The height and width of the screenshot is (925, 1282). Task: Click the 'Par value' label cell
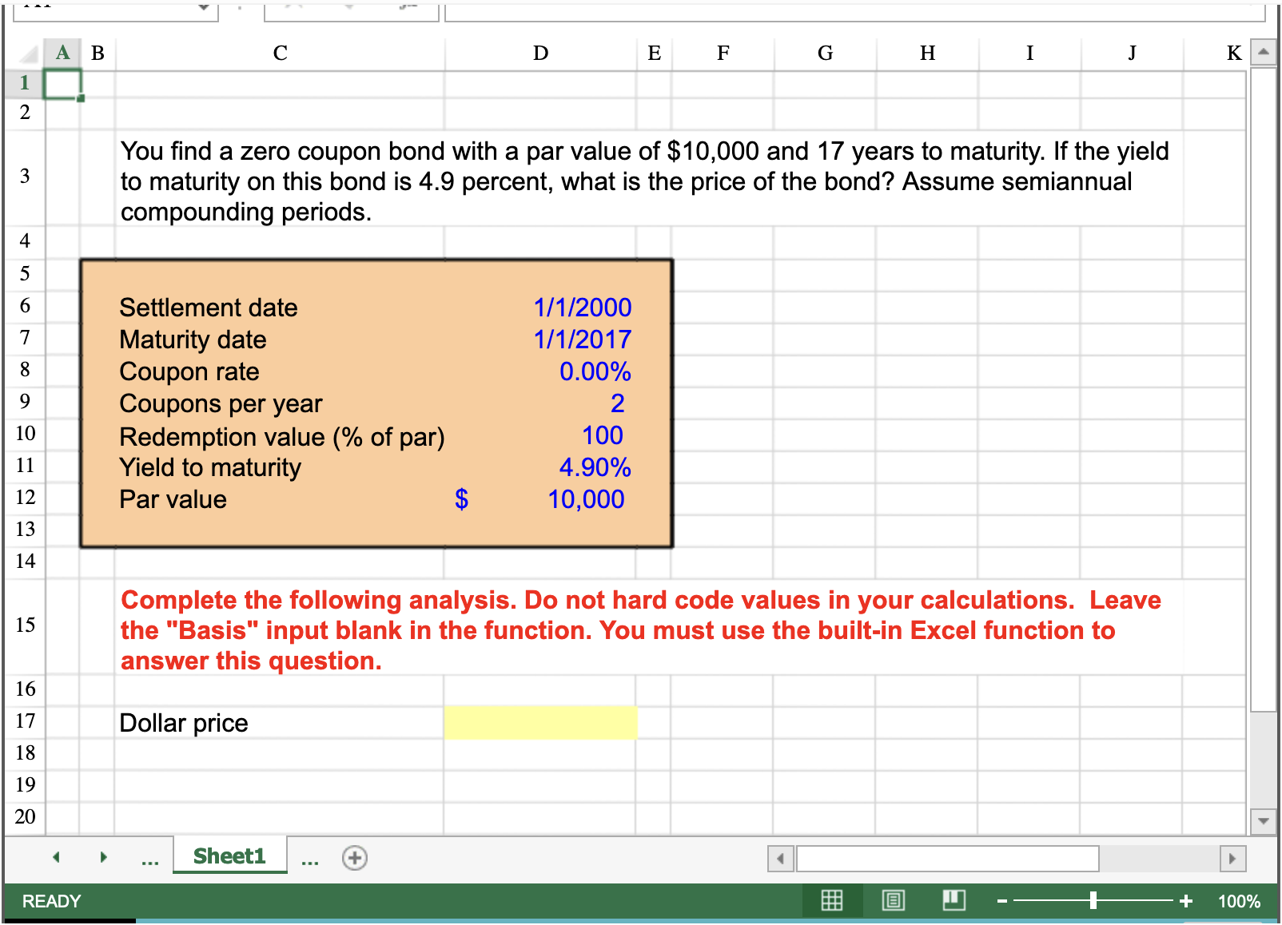pyautogui.click(x=173, y=499)
